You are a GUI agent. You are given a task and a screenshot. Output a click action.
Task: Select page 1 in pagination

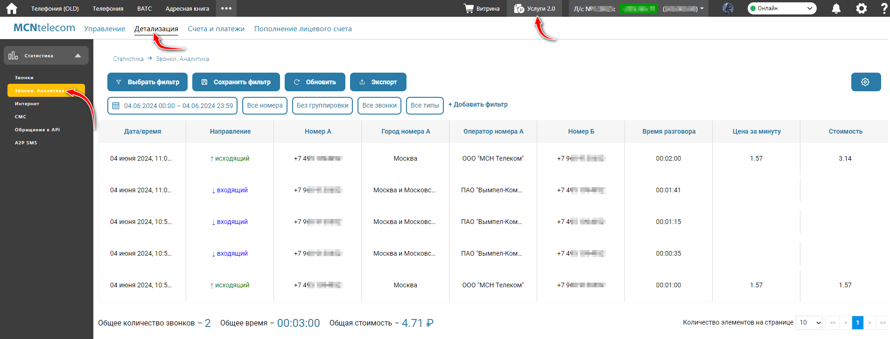click(857, 322)
